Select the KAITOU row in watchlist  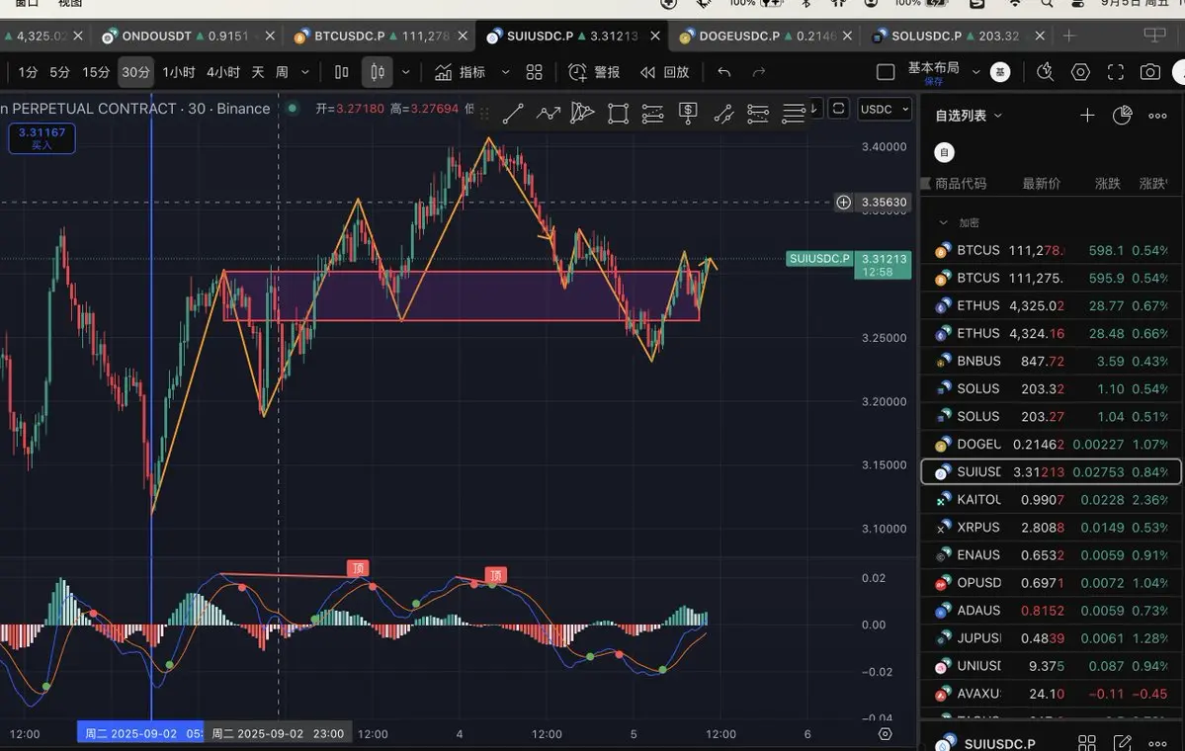click(x=1051, y=499)
